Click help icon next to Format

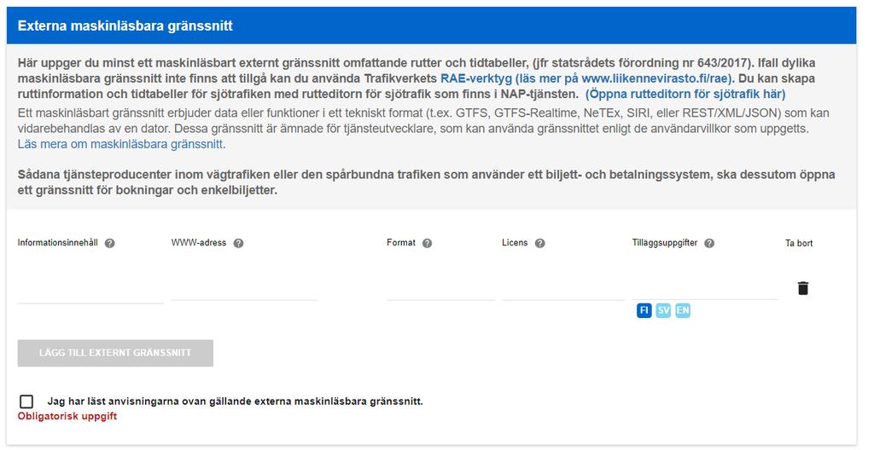click(427, 244)
